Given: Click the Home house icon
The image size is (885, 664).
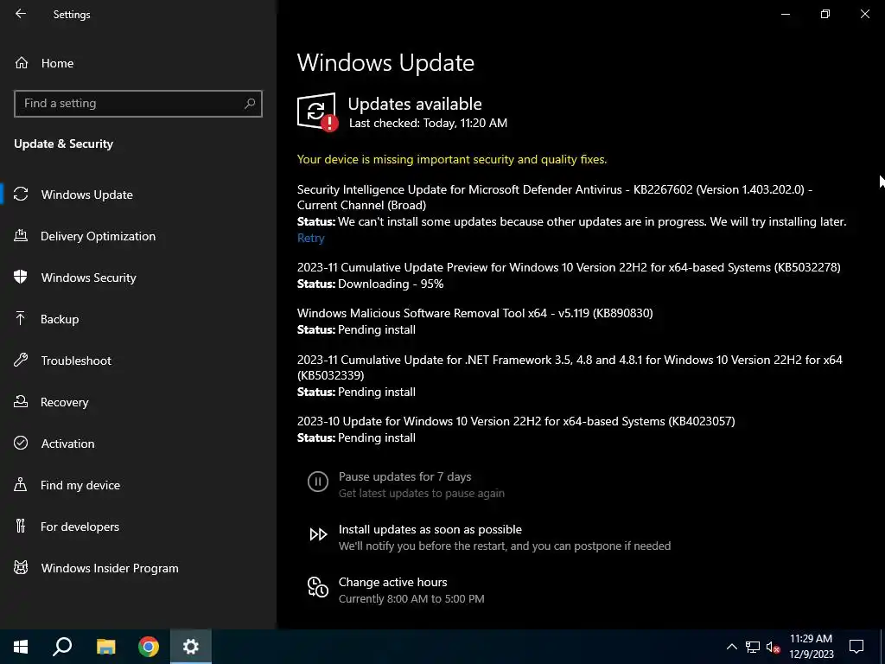Looking at the screenshot, I should coord(22,63).
